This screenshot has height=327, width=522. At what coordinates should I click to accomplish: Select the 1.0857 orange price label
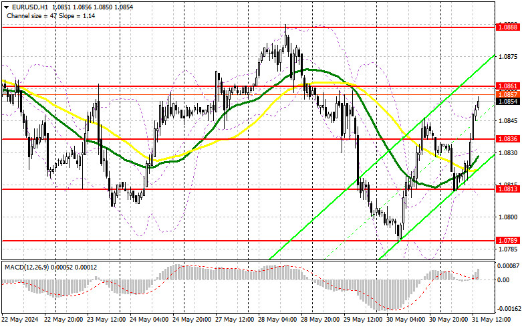point(508,94)
